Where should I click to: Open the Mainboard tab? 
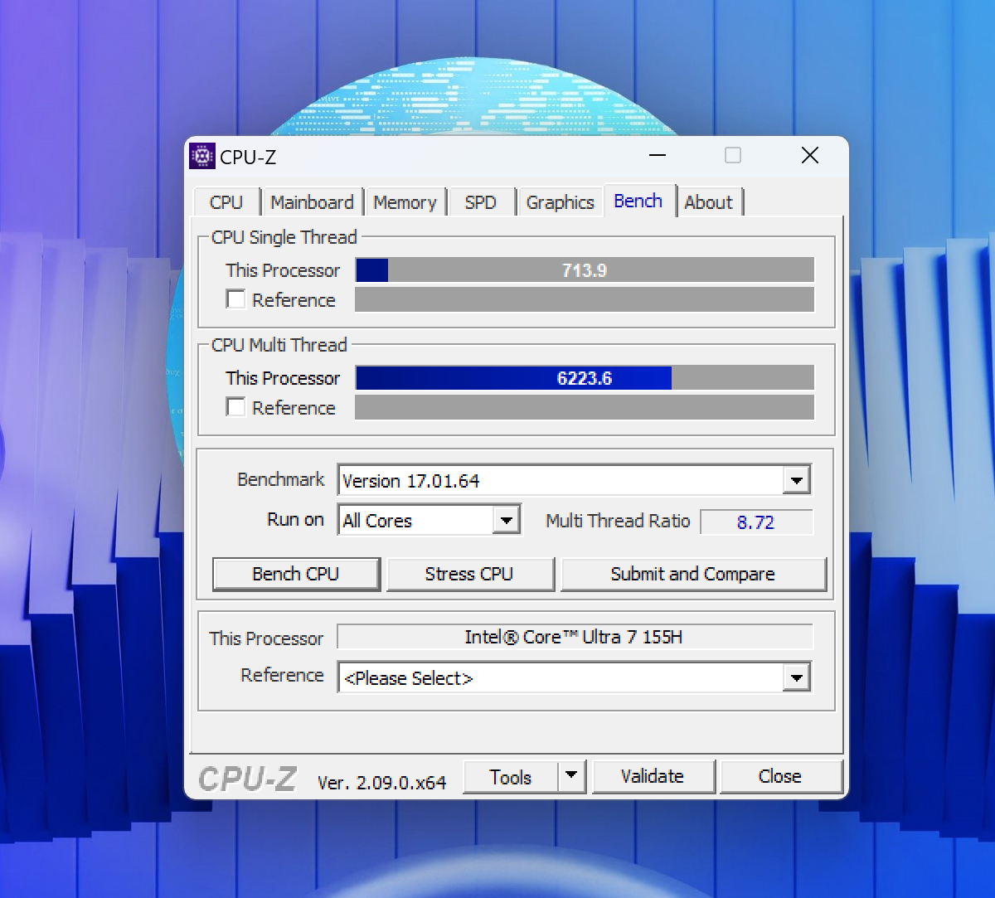coord(312,202)
